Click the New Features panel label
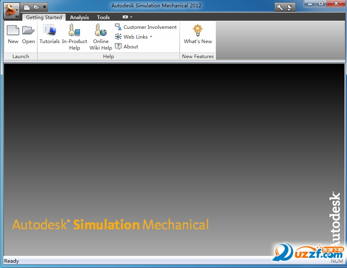This screenshot has width=347, height=268. (x=198, y=57)
